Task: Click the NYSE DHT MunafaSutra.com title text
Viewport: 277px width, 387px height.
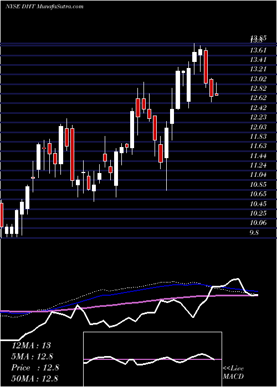Action: (44, 7)
